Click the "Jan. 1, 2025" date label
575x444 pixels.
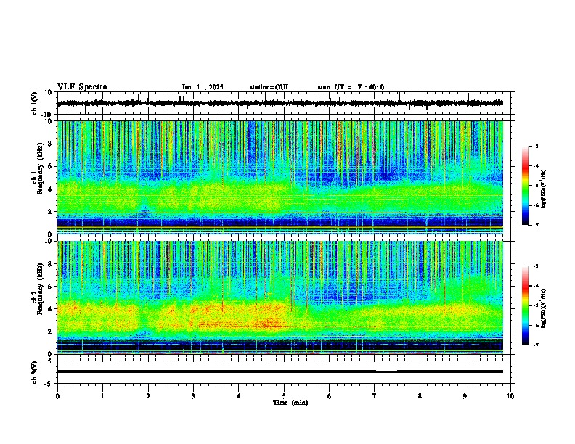[x=203, y=87]
